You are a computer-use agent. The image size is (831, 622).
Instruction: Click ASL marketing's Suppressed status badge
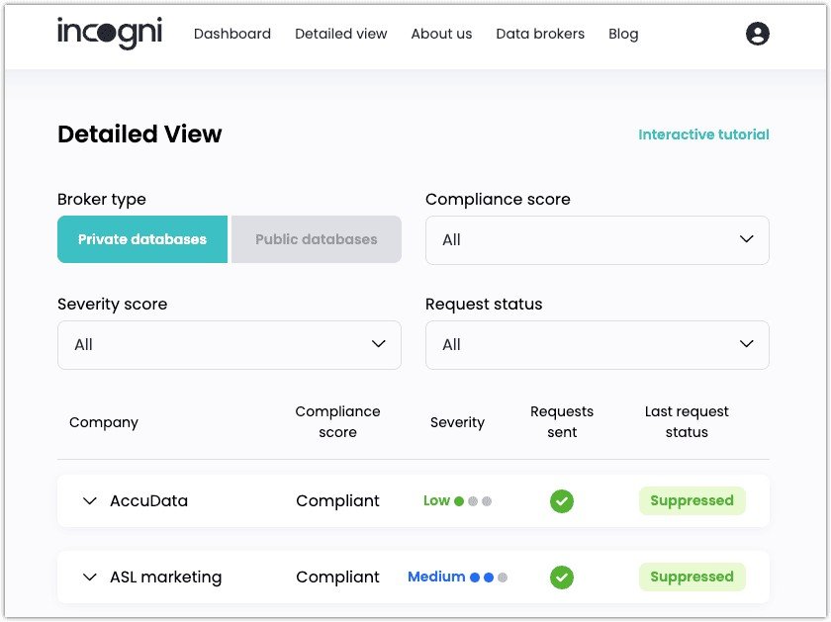pos(692,577)
